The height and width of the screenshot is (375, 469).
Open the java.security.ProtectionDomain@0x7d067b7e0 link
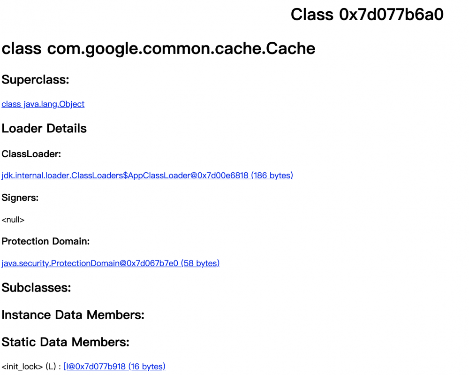click(110, 263)
